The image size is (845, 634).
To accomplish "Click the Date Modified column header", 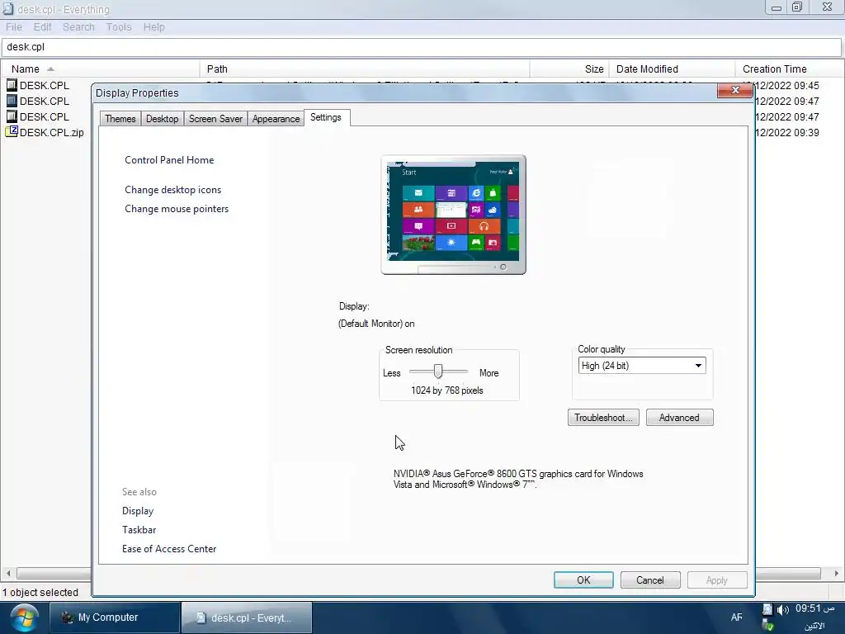I will (672, 69).
